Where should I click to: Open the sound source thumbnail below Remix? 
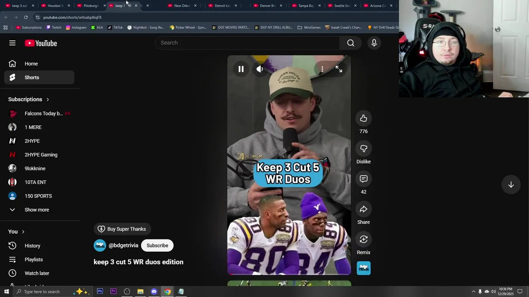tap(364, 268)
